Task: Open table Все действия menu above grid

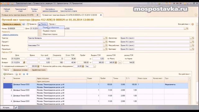Action: pyautogui.click(x=184, y=74)
